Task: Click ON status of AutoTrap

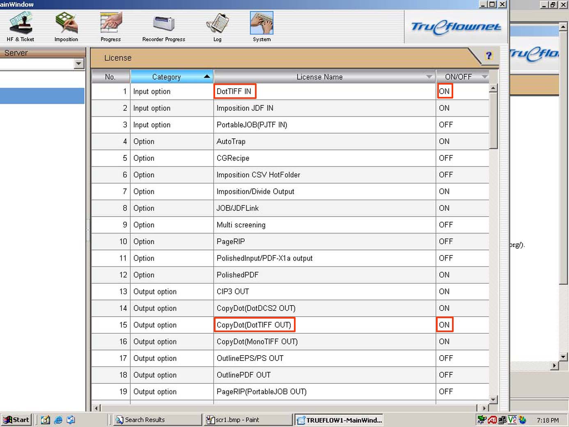Action: pos(444,141)
